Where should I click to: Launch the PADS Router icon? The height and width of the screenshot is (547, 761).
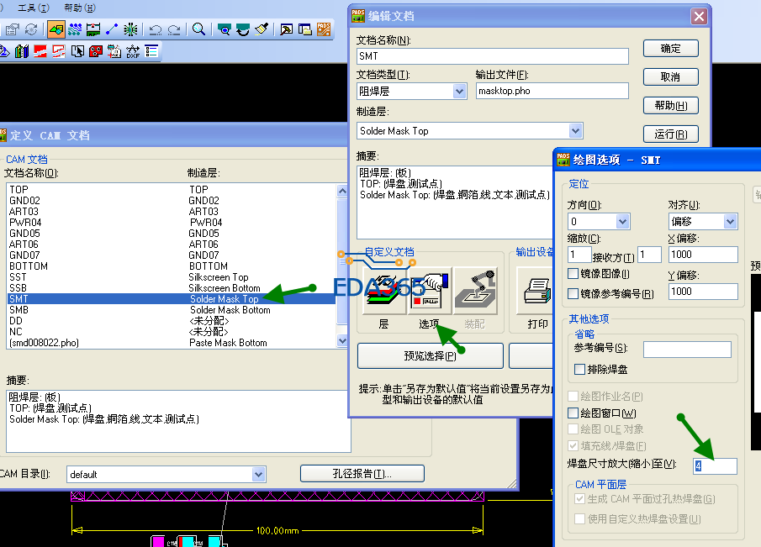(324, 29)
